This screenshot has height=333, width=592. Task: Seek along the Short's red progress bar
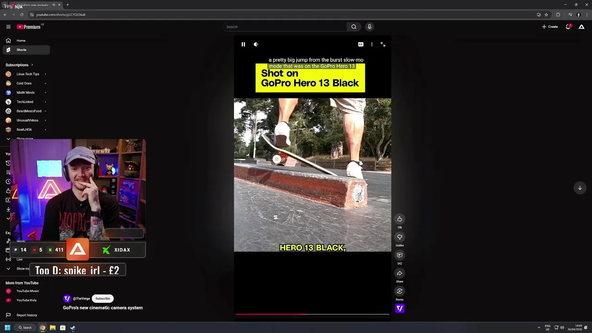[x=312, y=314]
